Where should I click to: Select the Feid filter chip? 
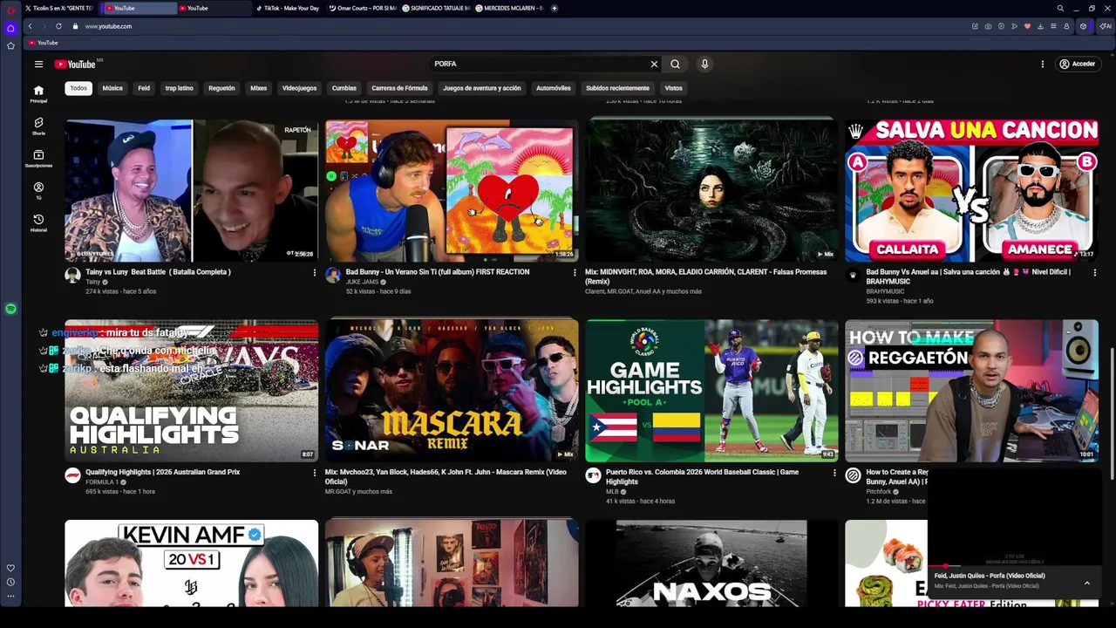click(x=144, y=88)
